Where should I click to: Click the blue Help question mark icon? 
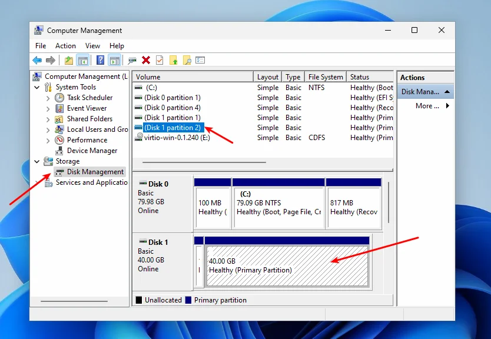(x=100, y=60)
